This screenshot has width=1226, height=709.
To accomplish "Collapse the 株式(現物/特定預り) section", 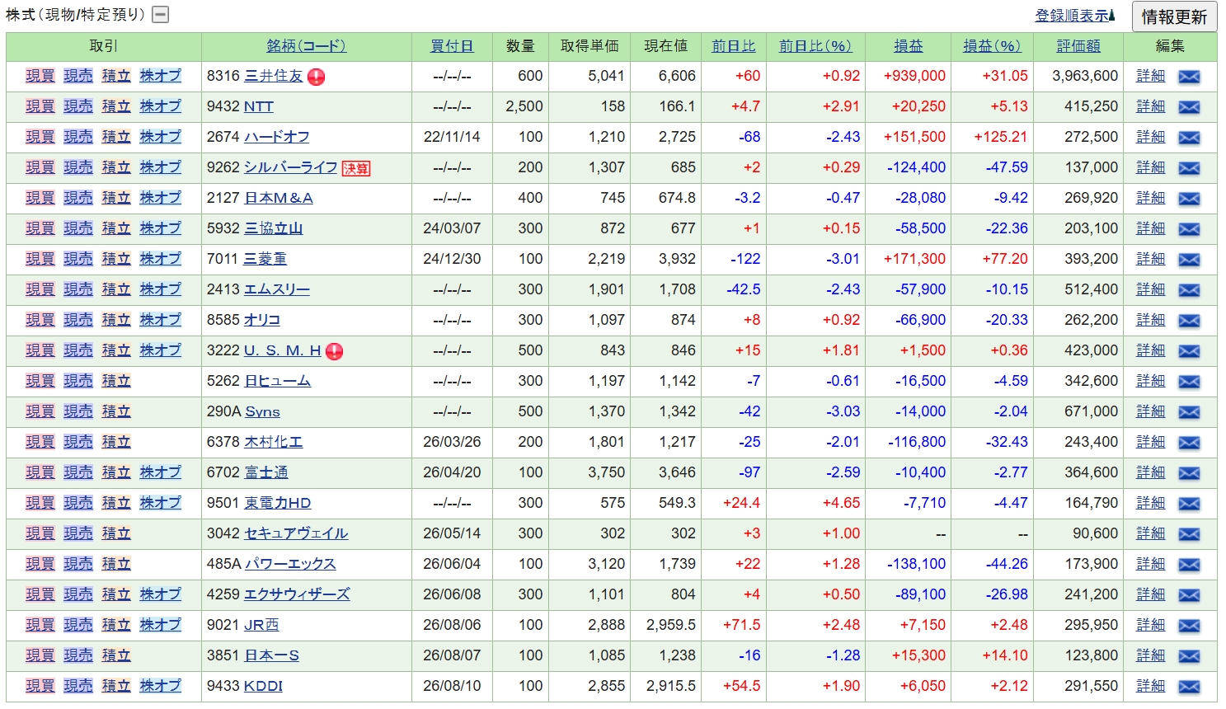I will pyautogui.click(x=161, y=14).
